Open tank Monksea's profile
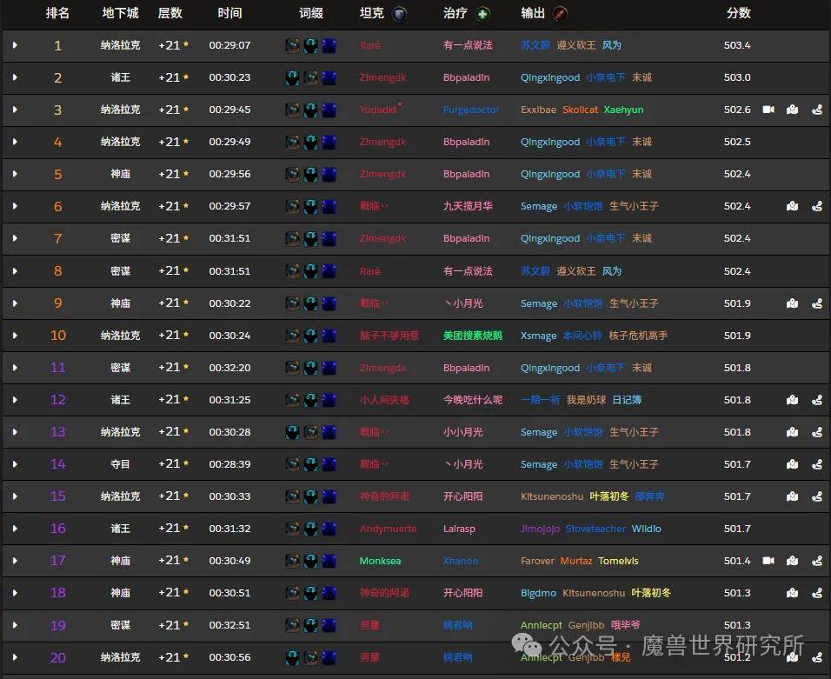831x679 pixels. click(x=380, y=561)
